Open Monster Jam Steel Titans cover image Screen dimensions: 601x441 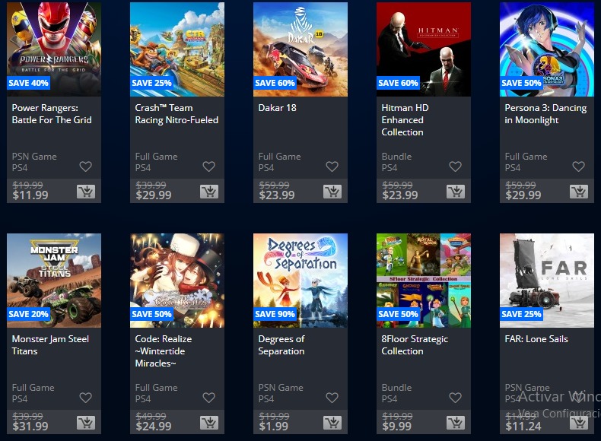click(x=54, y=281)
